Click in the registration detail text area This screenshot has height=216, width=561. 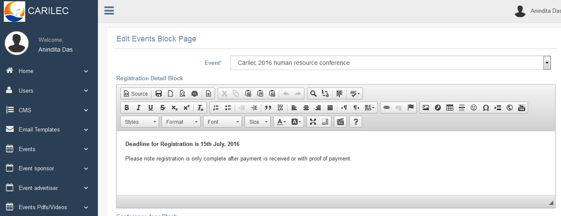(336, 163)
